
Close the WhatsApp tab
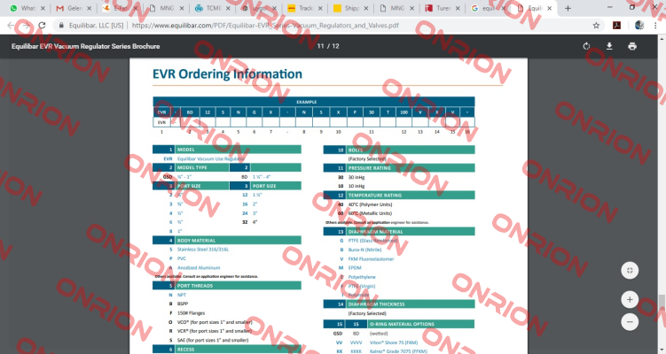coord(43,8)
